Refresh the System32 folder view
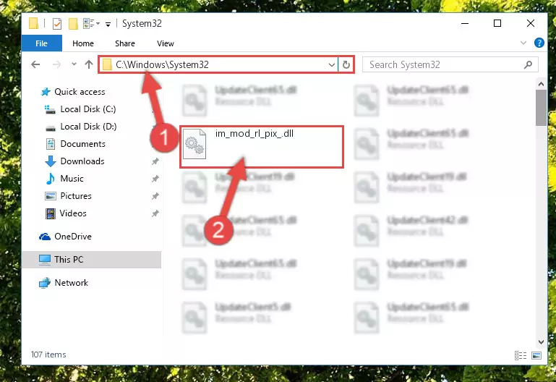556x382 pixels. click(346, 65)
